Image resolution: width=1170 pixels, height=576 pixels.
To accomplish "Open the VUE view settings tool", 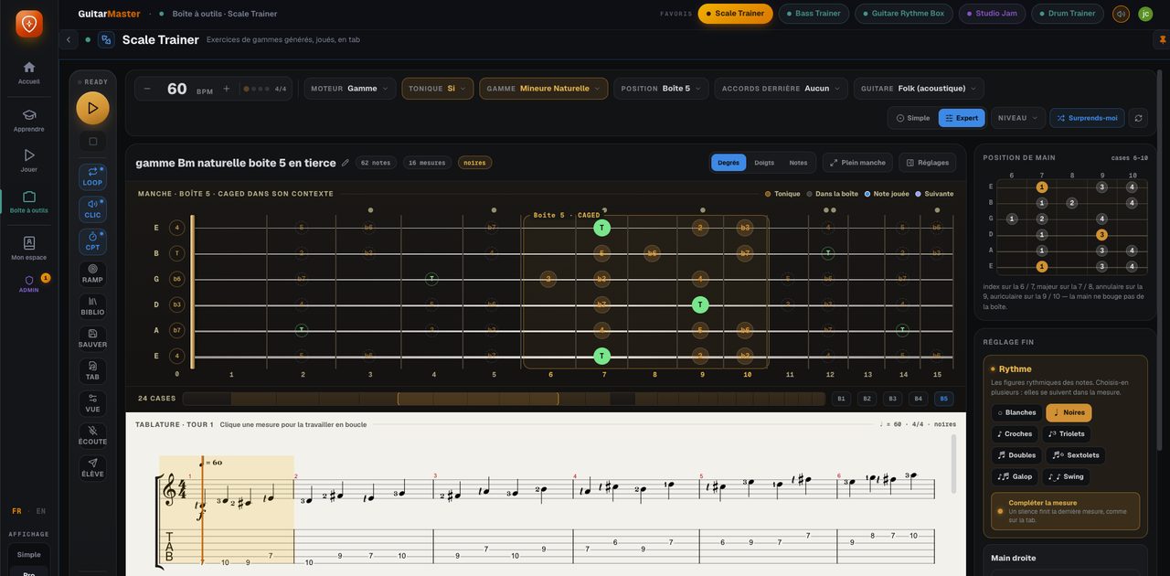I will 92,403.
